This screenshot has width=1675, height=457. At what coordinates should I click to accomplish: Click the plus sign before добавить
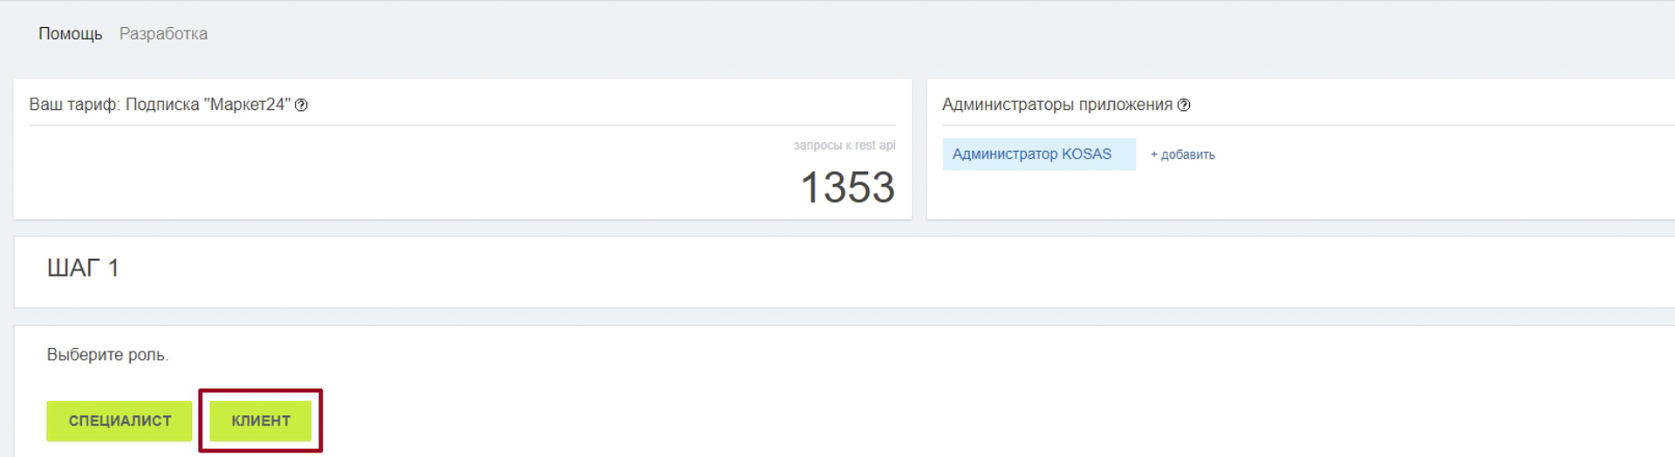[1154, 154]
